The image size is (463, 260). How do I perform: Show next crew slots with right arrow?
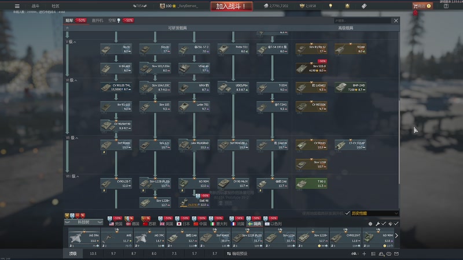pyautogui.click(x=396, y=236)
